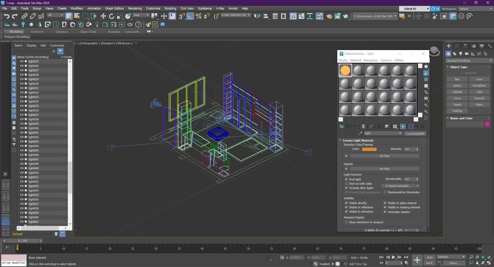Open the View reference coordinate dropdown
This screenshot has height=267, width=494.
(141, 15)
